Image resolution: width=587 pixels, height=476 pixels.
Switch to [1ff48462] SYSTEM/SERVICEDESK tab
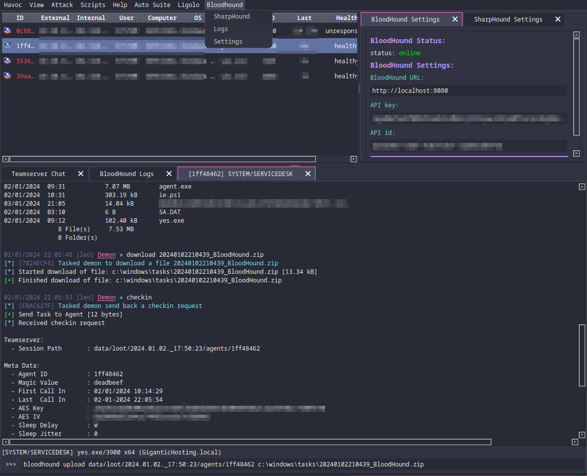tap(241, 174)
